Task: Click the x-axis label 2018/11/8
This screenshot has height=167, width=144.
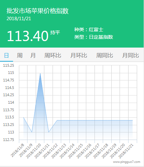Action: point(18,151)
